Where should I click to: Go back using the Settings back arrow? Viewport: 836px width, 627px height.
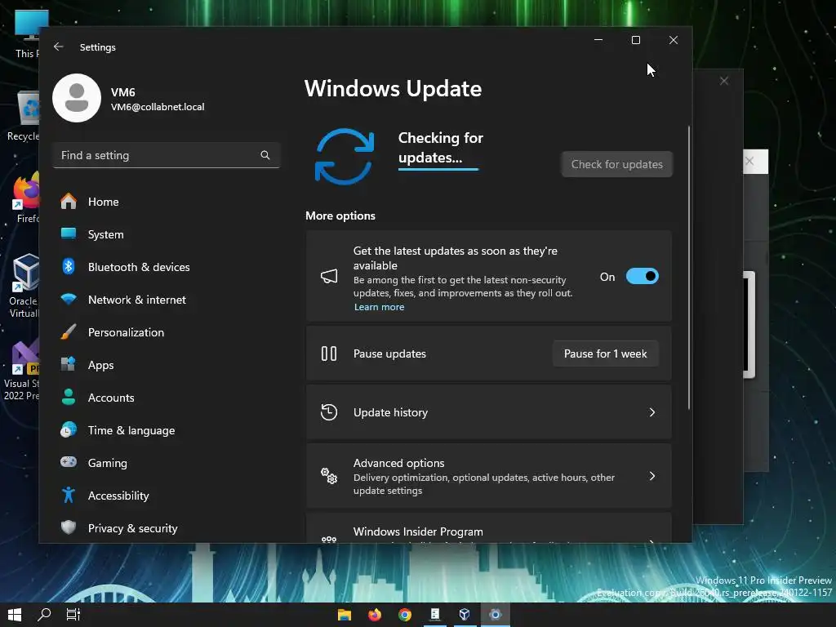[x=59, y=47]
